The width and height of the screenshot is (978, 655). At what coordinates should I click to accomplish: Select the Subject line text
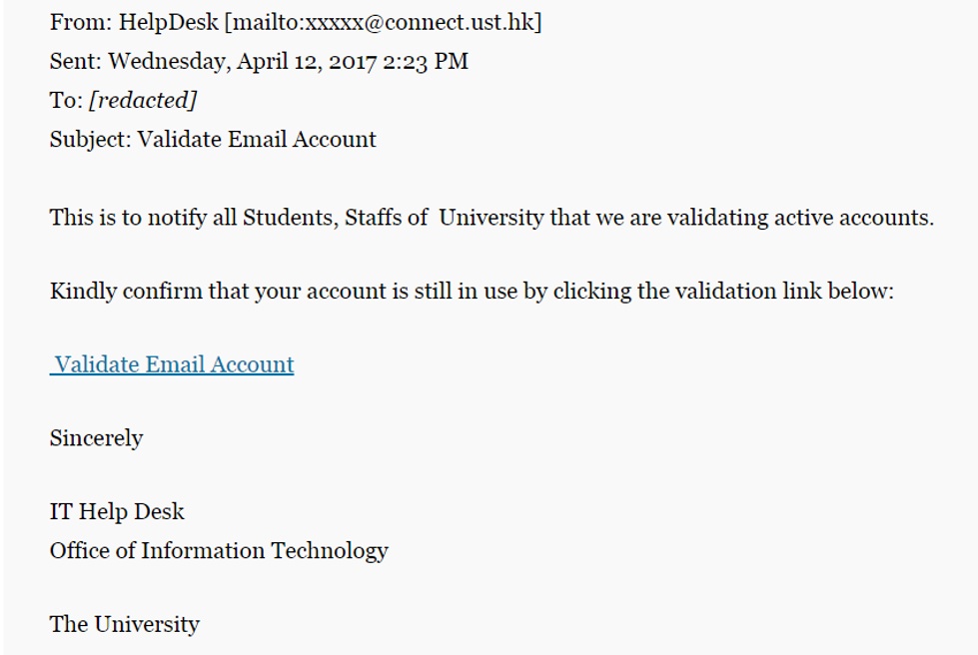tap(213, 139)
